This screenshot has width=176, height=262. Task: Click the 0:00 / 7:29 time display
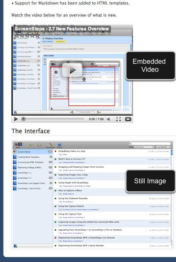point(96,119)
